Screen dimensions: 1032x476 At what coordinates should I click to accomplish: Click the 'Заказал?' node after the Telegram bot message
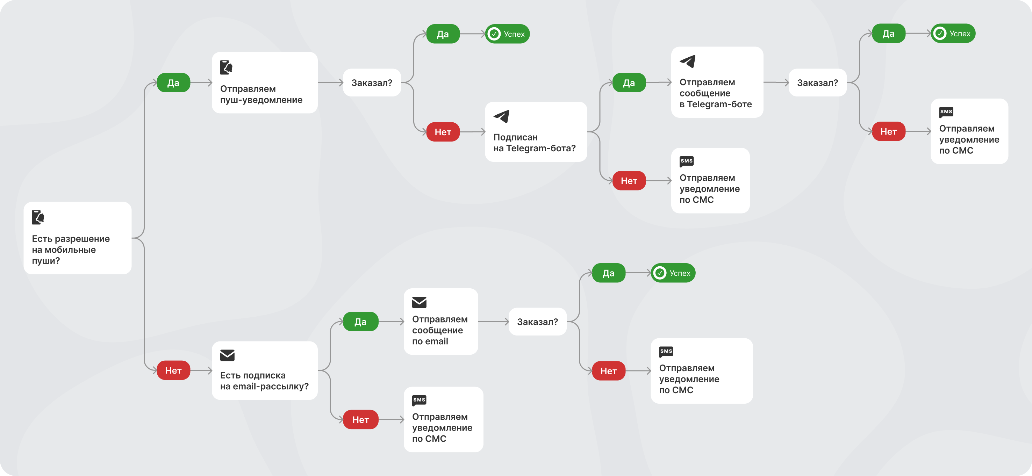(817, 83)
